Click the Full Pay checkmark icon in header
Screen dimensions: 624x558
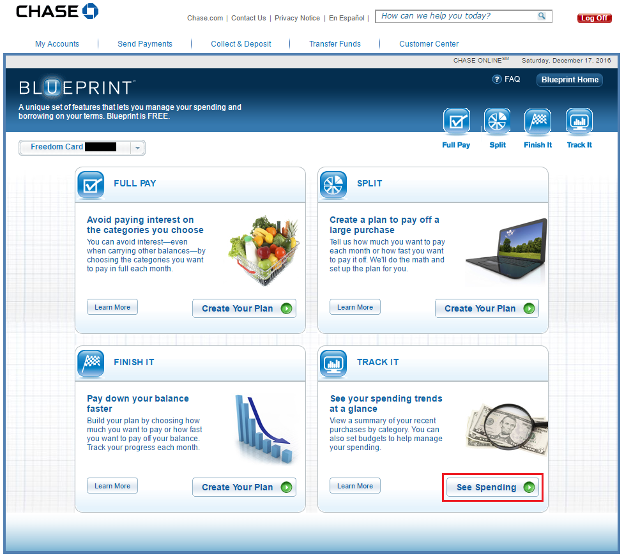tap(456, 121)
